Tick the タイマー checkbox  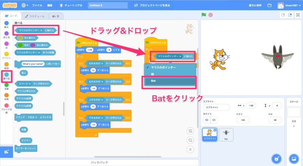click(16, 140)
